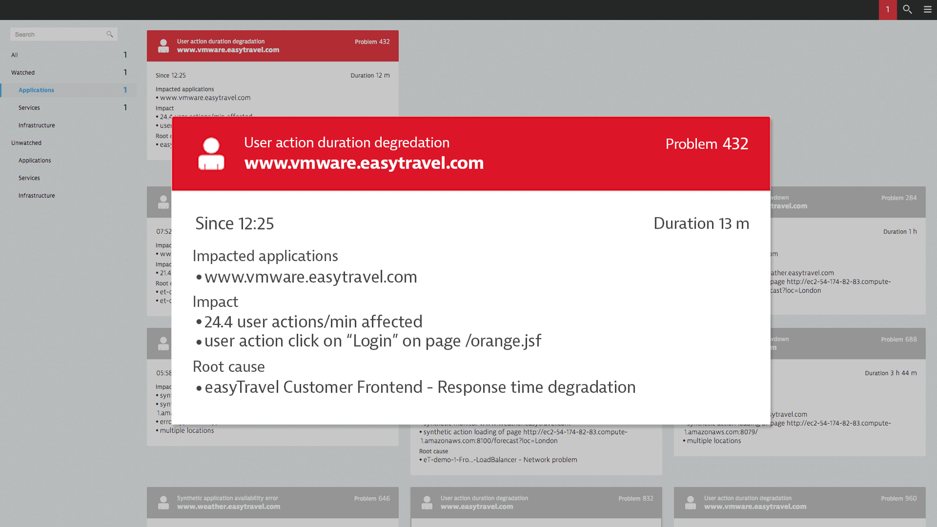Open the hamburger menu in top bar

click(928, 9)
